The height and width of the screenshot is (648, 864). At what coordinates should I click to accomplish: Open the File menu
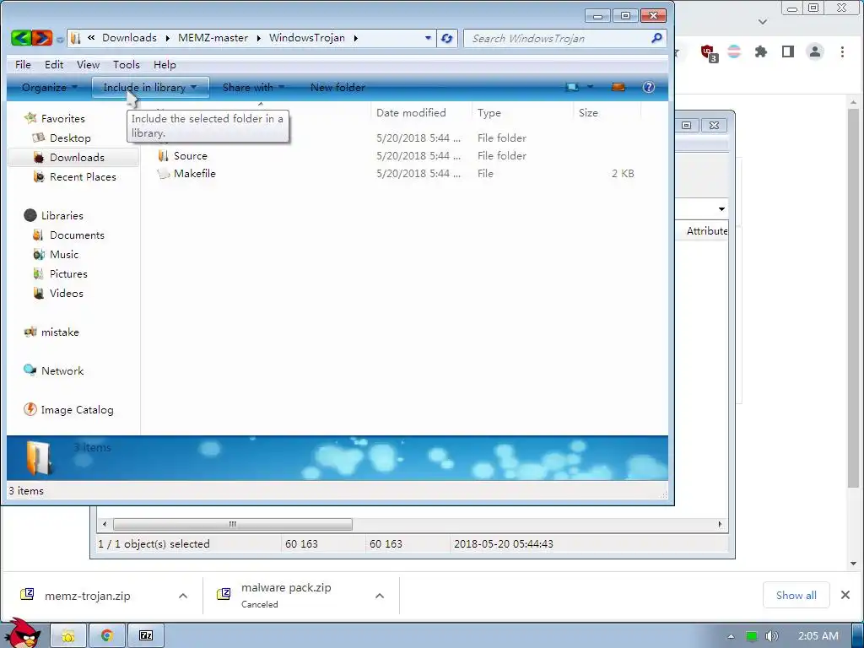point(23,65)
